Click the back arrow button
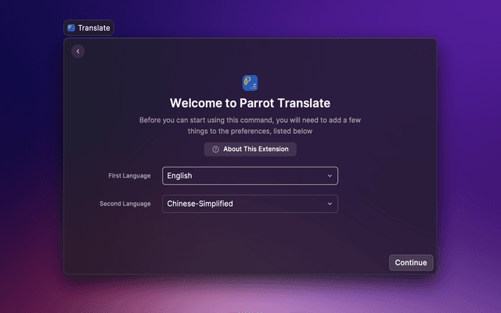The width and height of the screenshot is (501, 313). coord(77,52)
